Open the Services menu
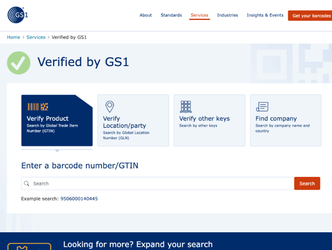Viewport: 332px width, 250px height. [199, 16]
